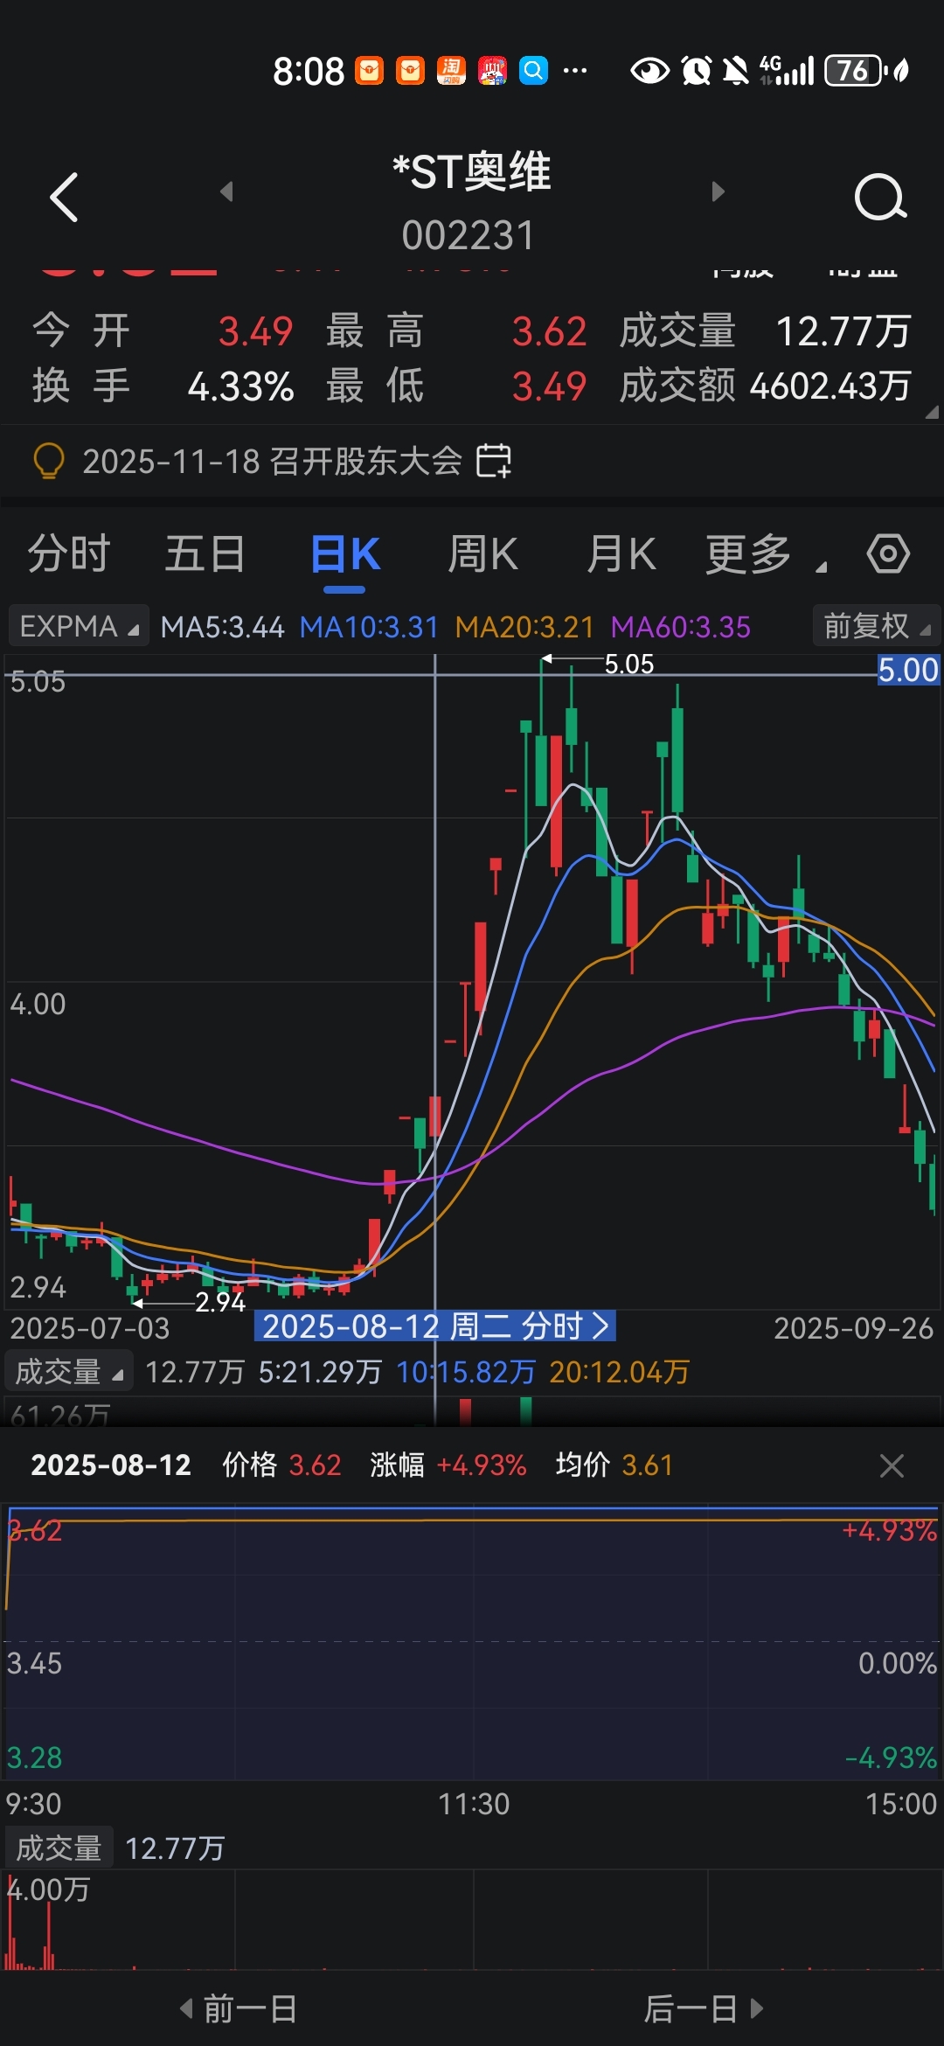Screen dimensions: 944x2046
Task: Tap MA20:3.21 indicator value
Action: tap(524, 627)
